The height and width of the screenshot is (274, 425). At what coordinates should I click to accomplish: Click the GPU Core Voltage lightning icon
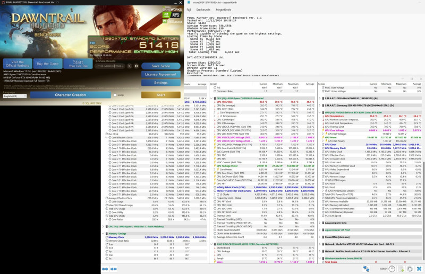click(x=324, y=130)
